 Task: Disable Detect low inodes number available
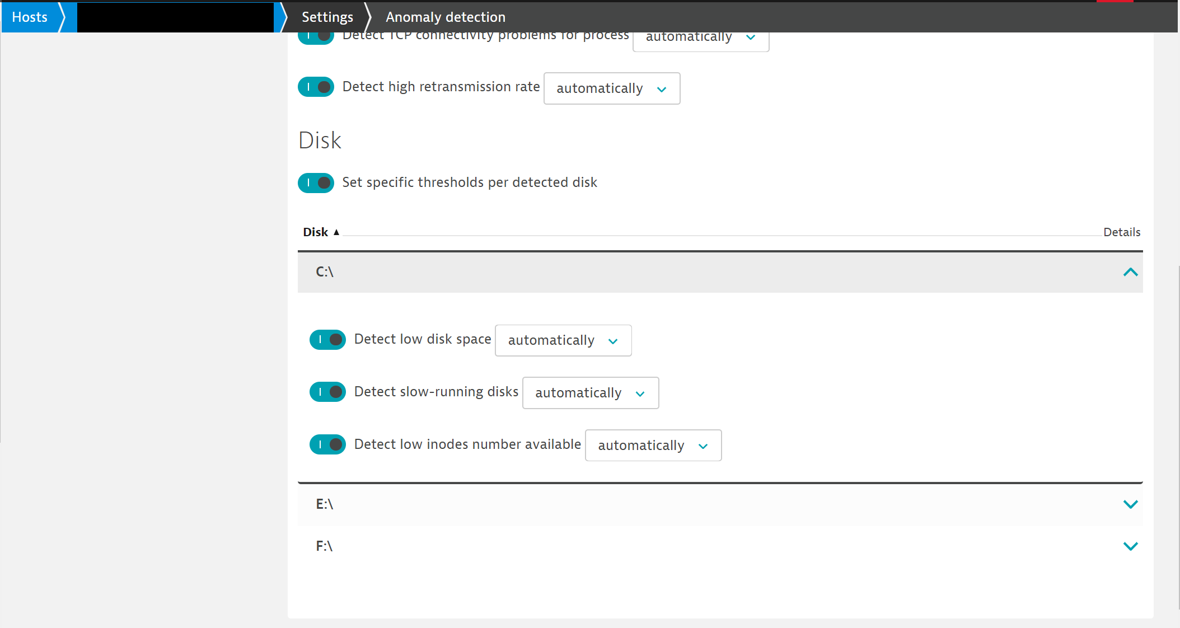tap(327, 444)
